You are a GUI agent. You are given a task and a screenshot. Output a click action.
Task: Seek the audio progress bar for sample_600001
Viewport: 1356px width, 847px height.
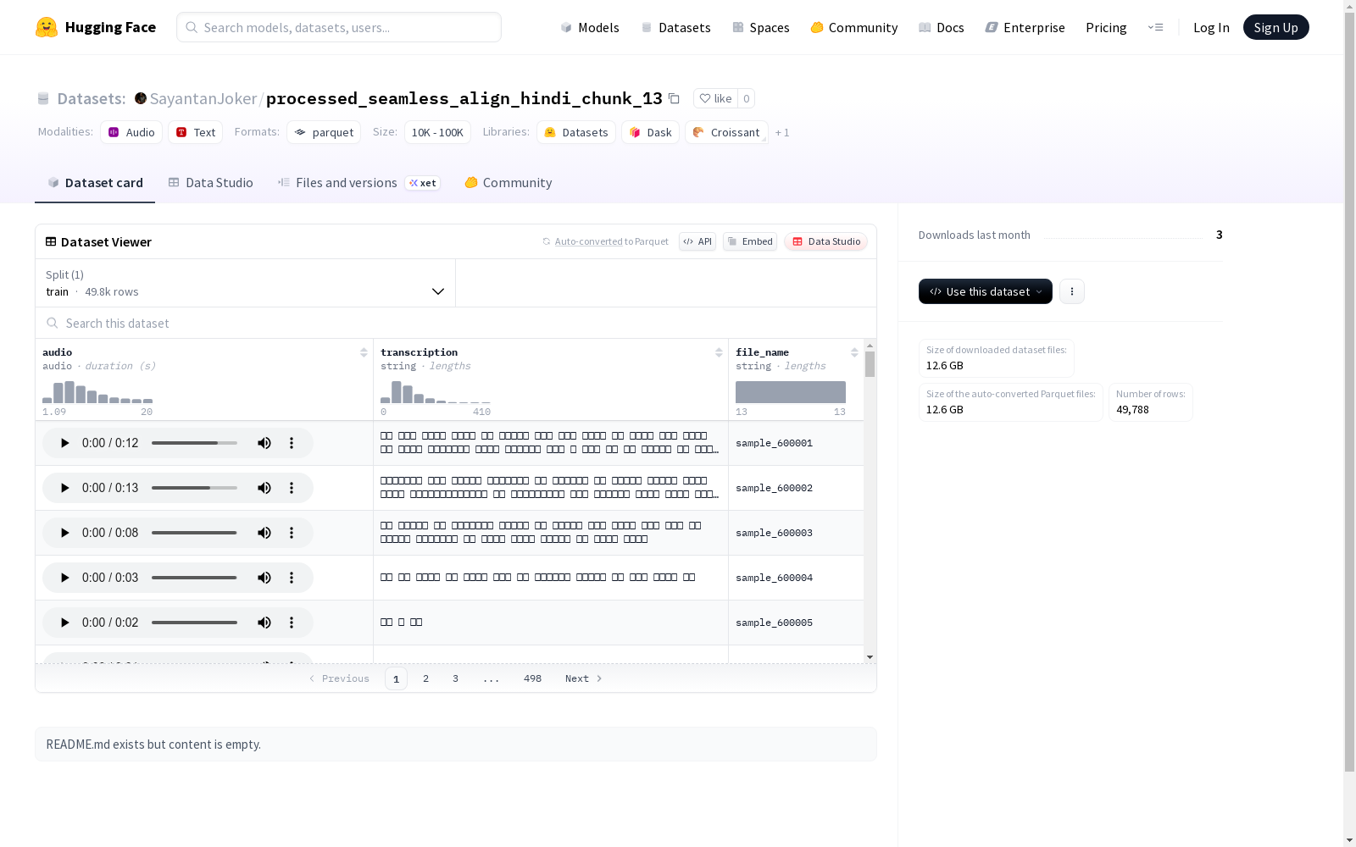[x=194, y=443]
